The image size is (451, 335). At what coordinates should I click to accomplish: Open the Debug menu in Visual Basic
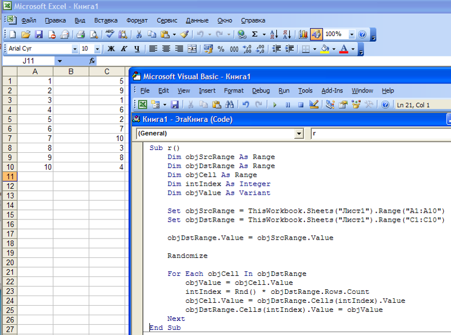(261, 91)
